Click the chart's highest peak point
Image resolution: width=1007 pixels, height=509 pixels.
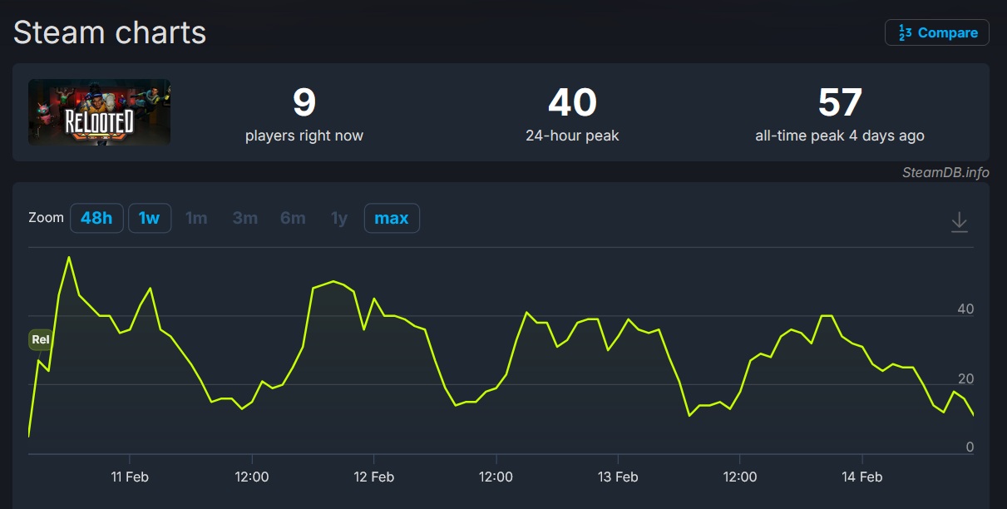coord(69,257)
